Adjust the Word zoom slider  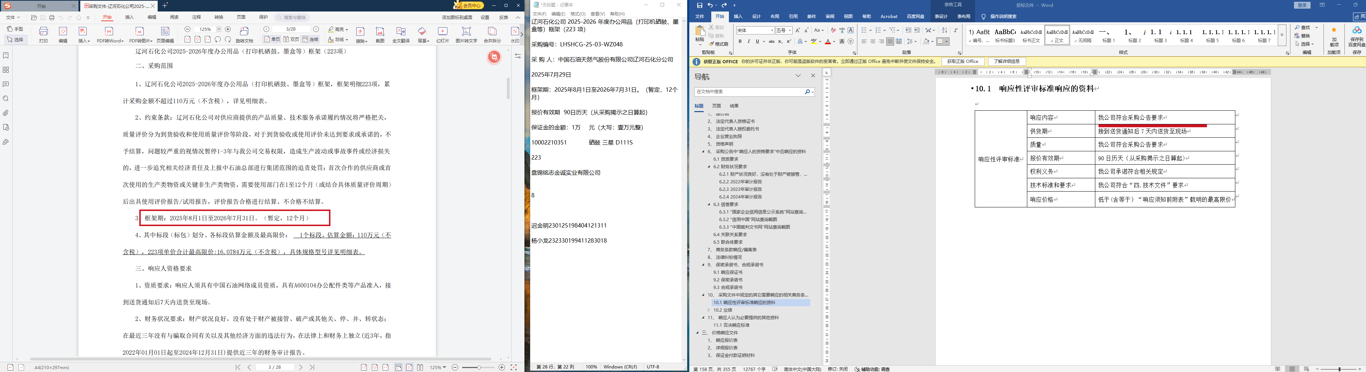[x=1339, y=369]
